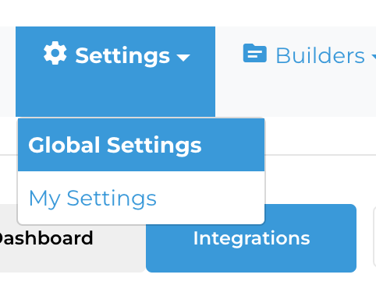The width and height of the screenshot is (376, 299).
Task: Click the white downward triangle after Settings
Action: [183, 58]
